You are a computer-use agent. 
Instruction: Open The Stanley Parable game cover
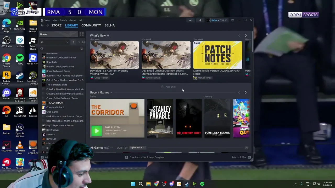pyautogui.click(x=160, y=118)
